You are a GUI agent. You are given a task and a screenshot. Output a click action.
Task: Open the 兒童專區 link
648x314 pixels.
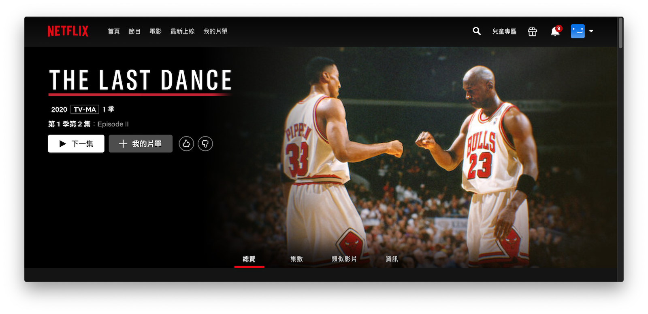[504, 31]
